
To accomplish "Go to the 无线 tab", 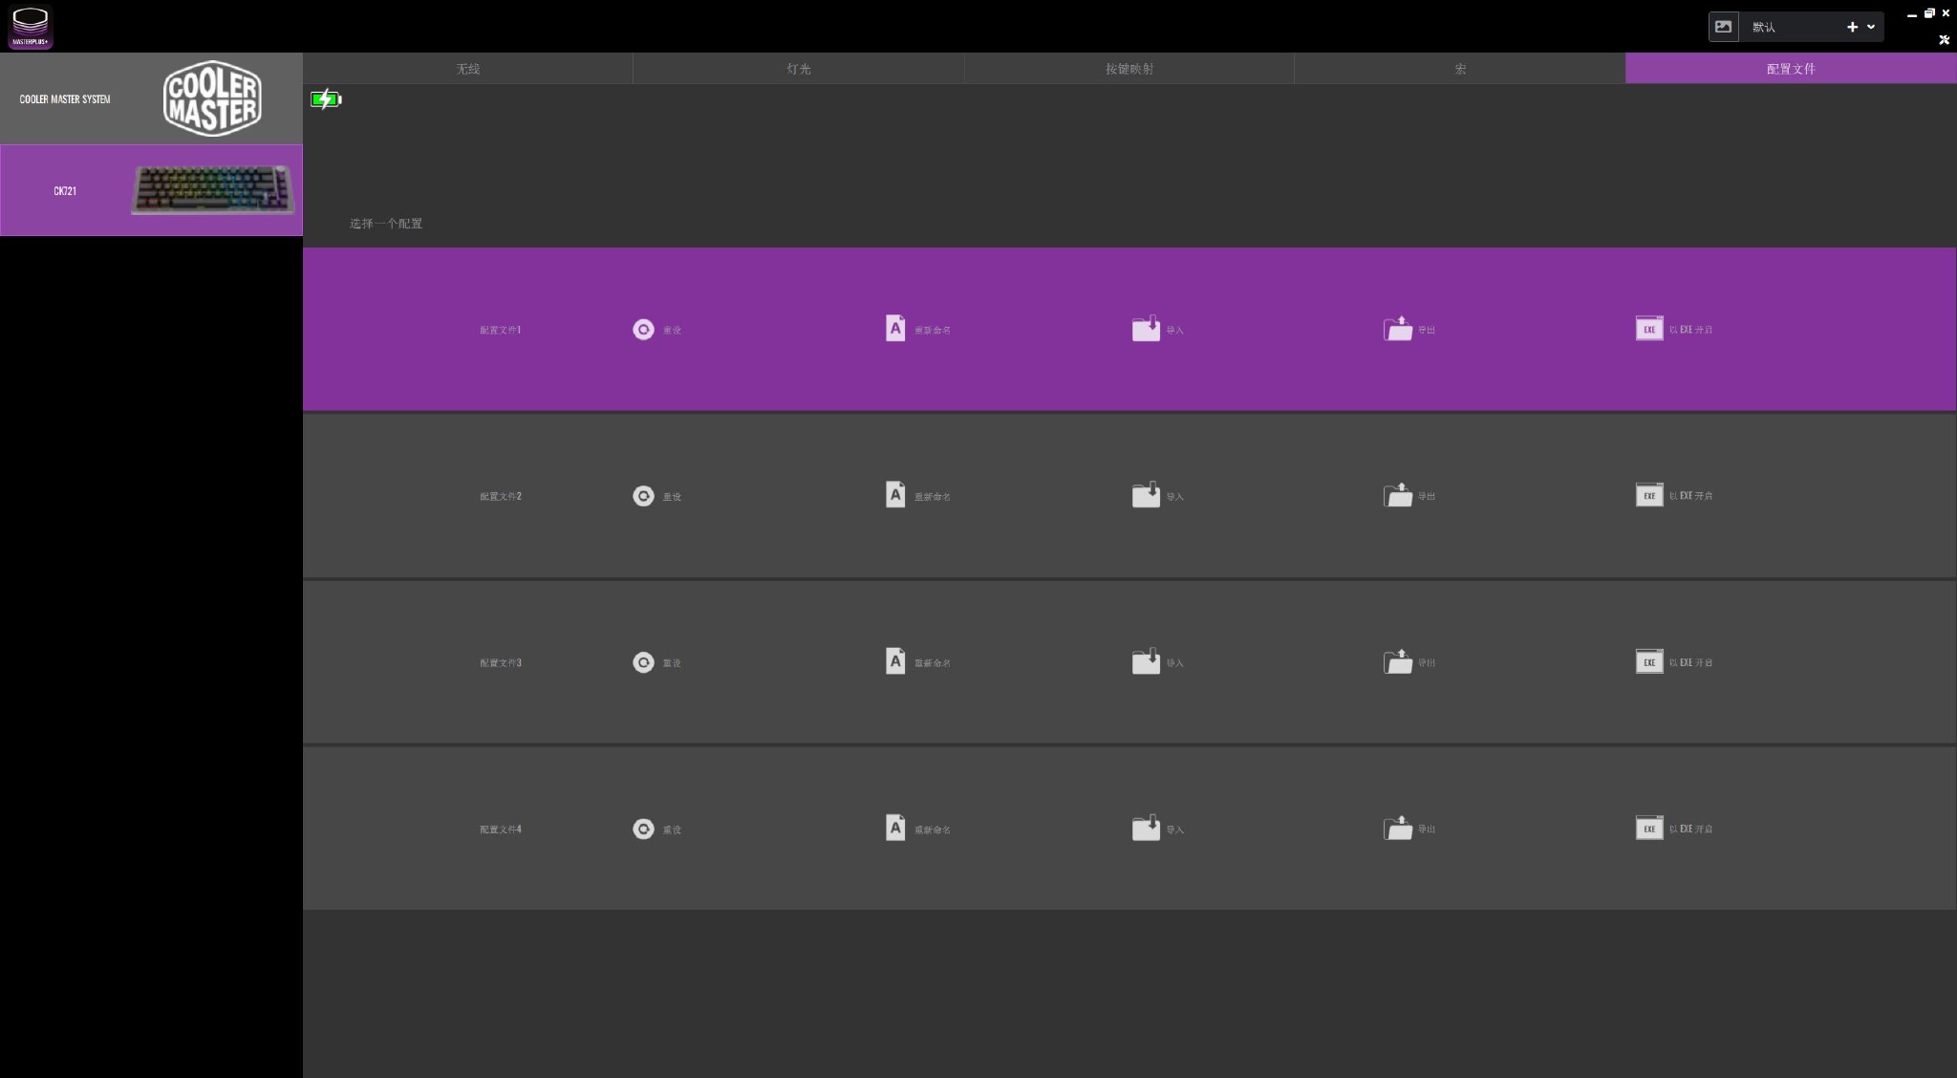I will click(467, 69).
